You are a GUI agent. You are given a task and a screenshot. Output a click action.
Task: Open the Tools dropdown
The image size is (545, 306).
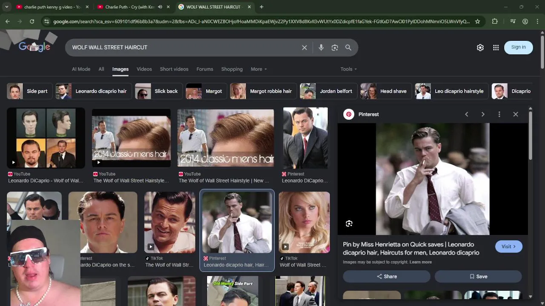pyautogui.click(x=349, y=69)
